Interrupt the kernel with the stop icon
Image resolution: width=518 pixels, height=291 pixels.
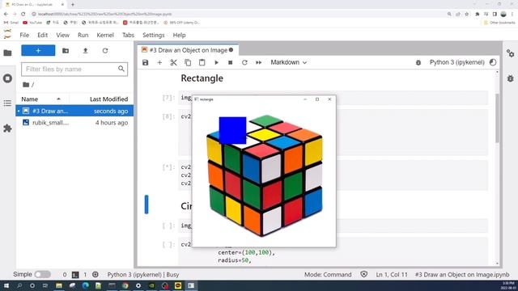(230, 62)
